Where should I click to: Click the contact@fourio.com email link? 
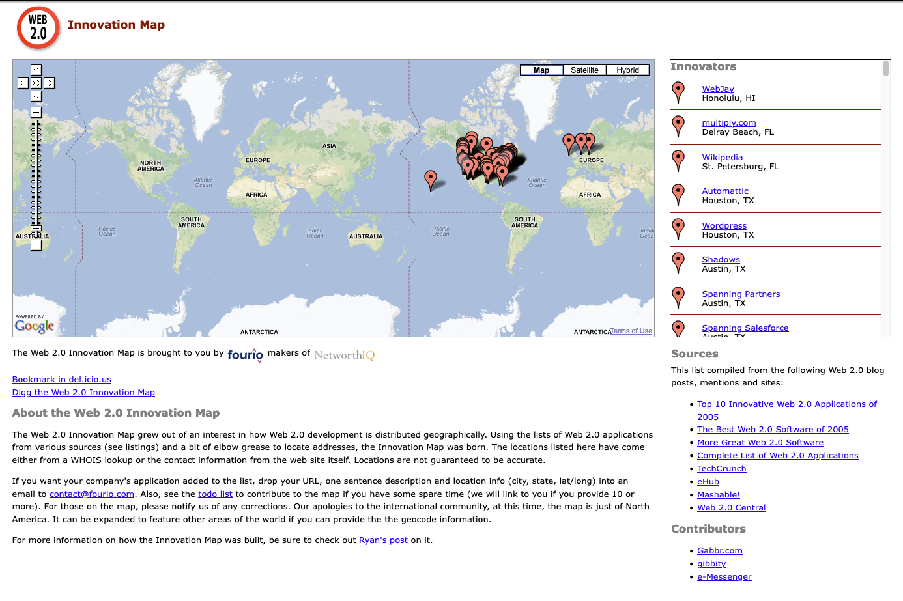point(92,494)
